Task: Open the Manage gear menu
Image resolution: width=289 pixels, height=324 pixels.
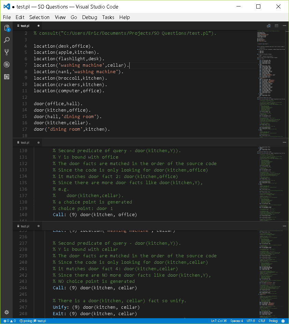Action: pos(6,312)
